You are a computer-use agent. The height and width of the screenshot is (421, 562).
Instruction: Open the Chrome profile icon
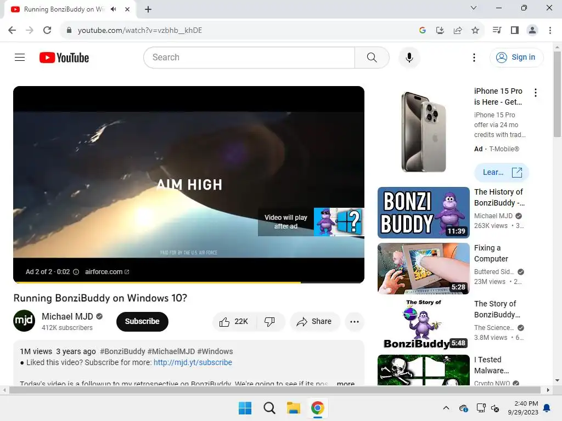[532, 30]
